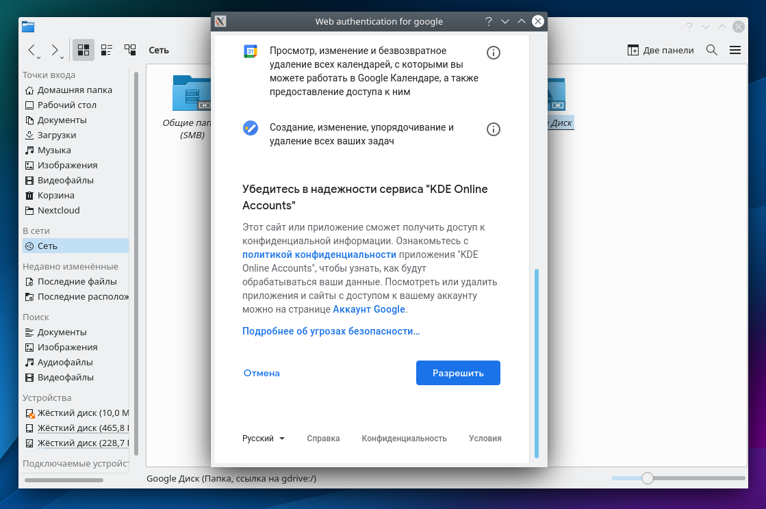The width and height of the screenshot is (766, 509).
Task: Open forward history dropdown arrow
Action: click(x=62, y=58)
